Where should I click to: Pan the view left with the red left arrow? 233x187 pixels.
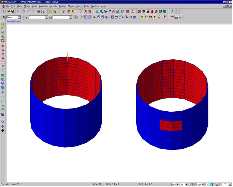[x=3, y=46]
